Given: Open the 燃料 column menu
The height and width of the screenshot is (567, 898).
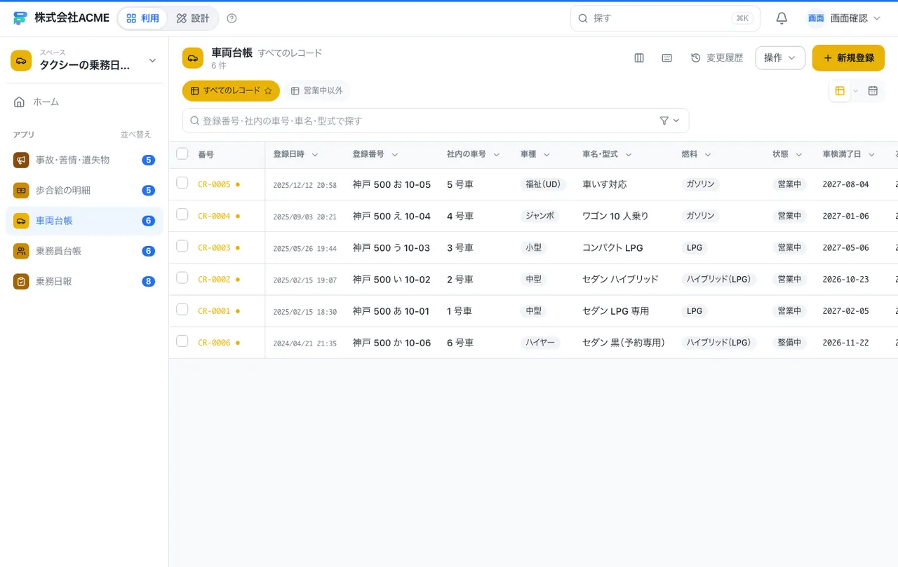Looking at the screenshot, I should point(708,154).
